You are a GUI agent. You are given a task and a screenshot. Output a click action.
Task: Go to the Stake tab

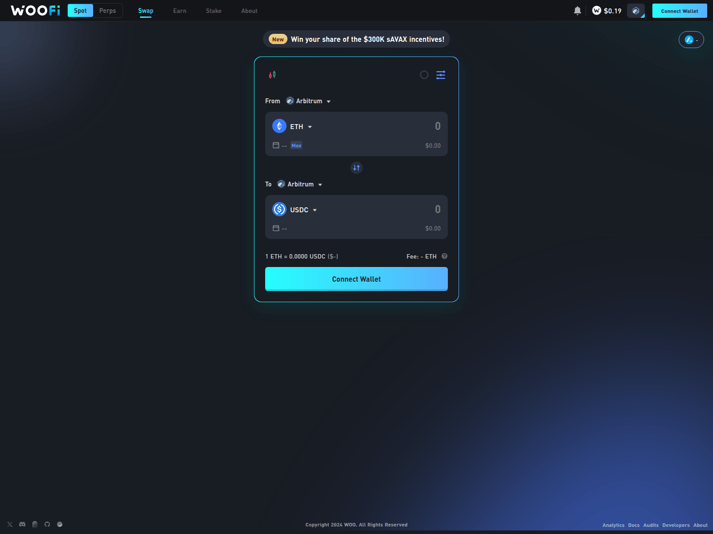coord(213,11)
